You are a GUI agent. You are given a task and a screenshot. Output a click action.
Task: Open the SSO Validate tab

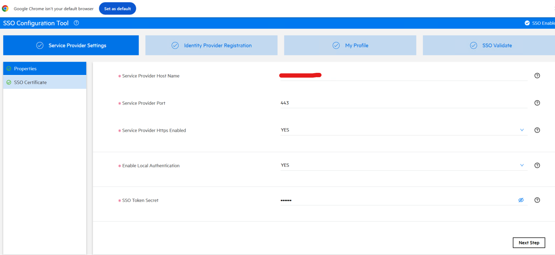[489, 45]
